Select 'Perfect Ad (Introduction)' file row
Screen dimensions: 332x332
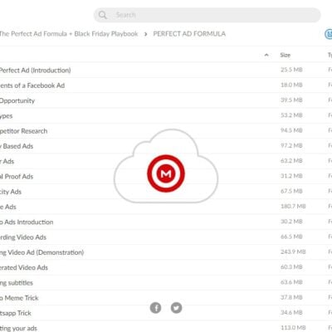pyautogui.click(x=166, y=70)
